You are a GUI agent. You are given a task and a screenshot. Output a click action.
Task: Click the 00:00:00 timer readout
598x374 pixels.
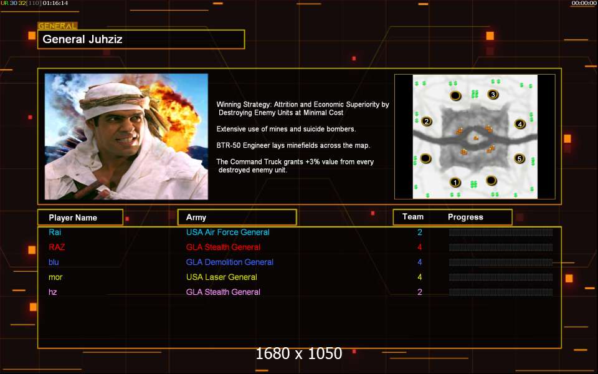pos(584,3)
